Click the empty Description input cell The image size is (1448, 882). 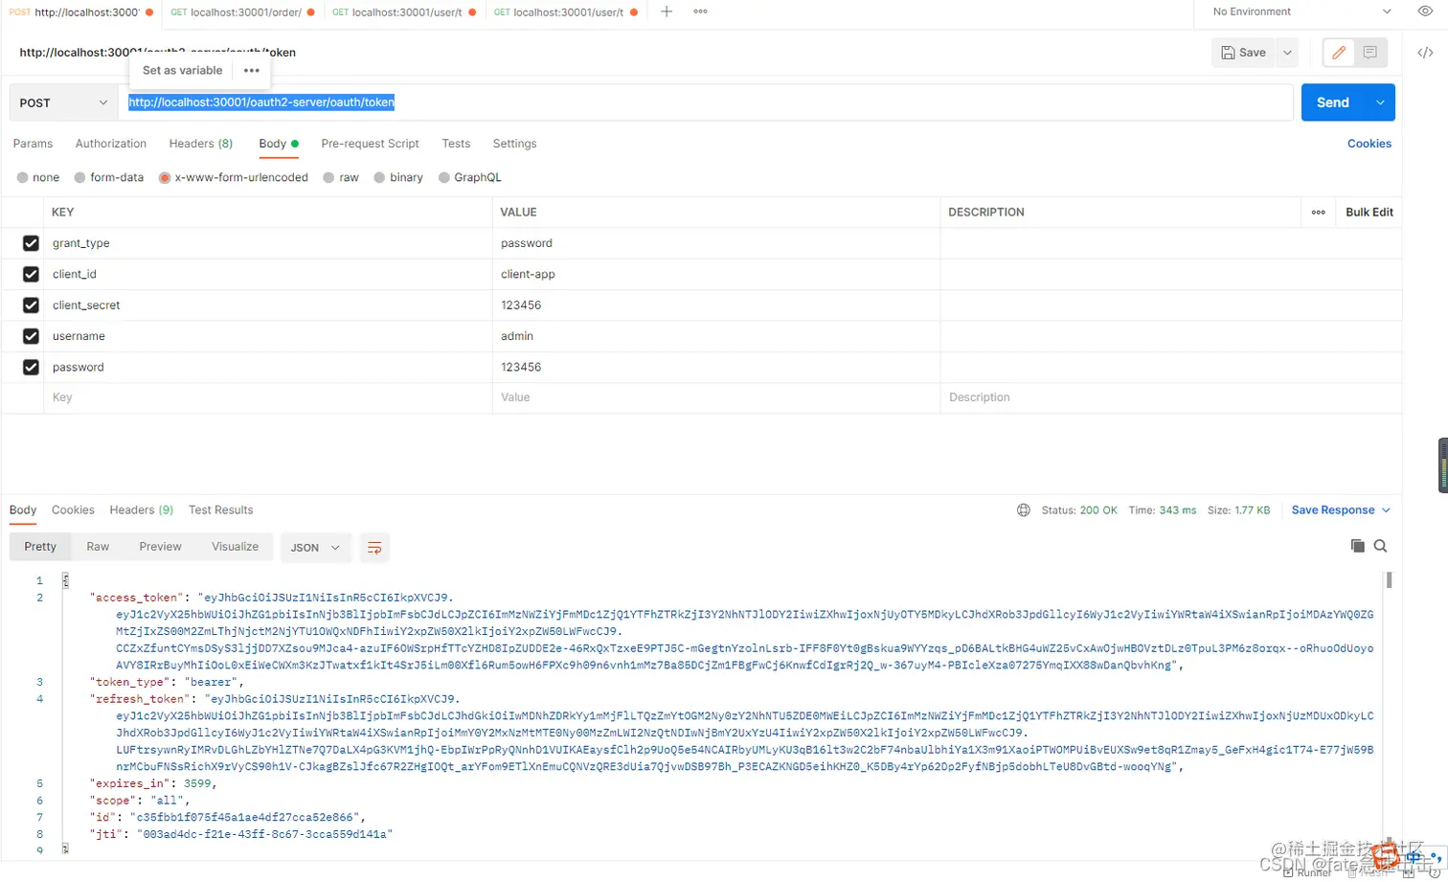tap(1171, 397)
